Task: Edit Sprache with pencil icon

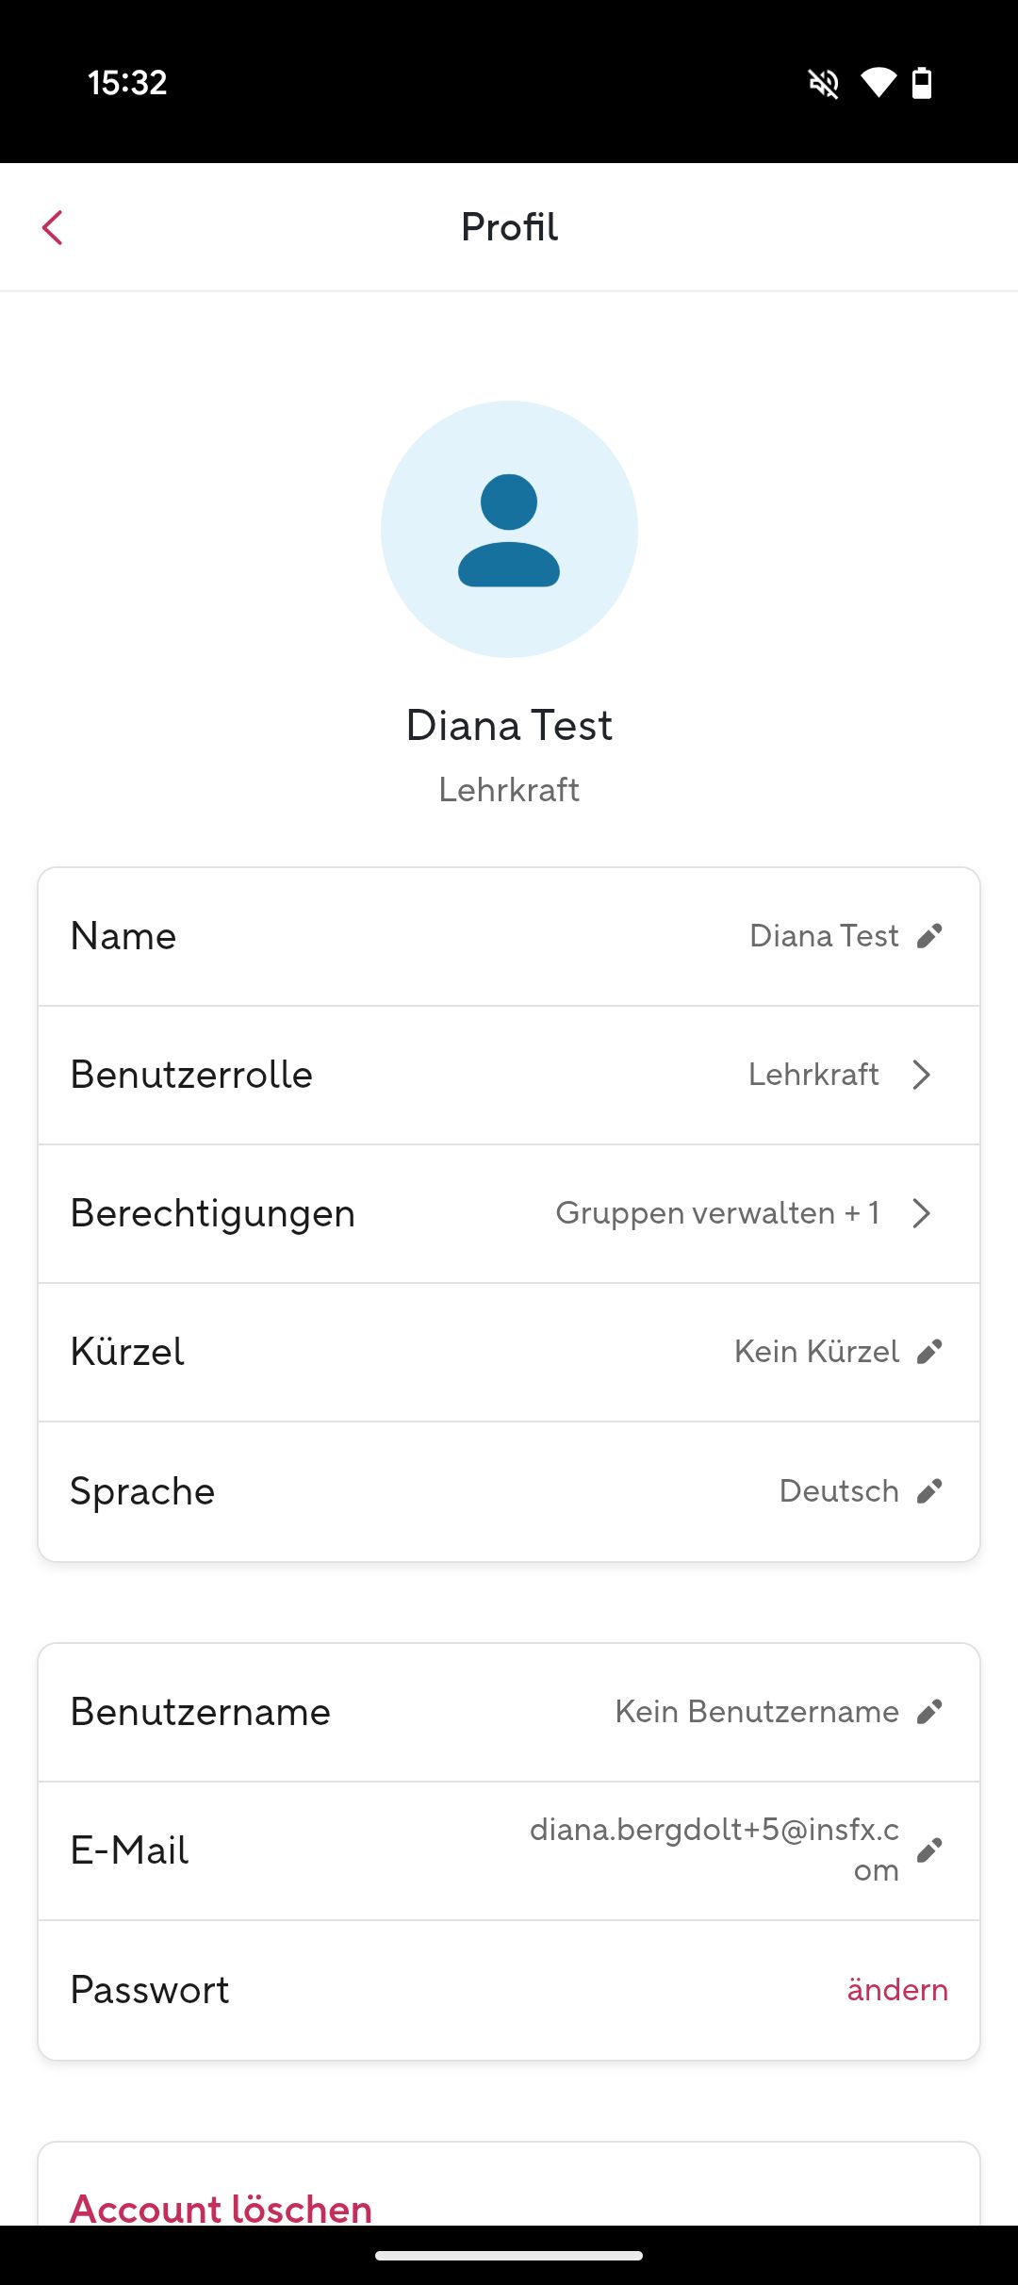Action: coord(929,1491)
